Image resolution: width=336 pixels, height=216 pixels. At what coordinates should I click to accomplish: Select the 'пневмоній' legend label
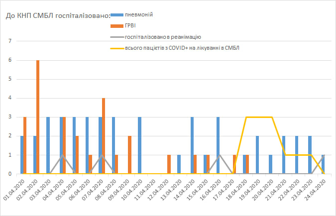click(x=138, y=14)
